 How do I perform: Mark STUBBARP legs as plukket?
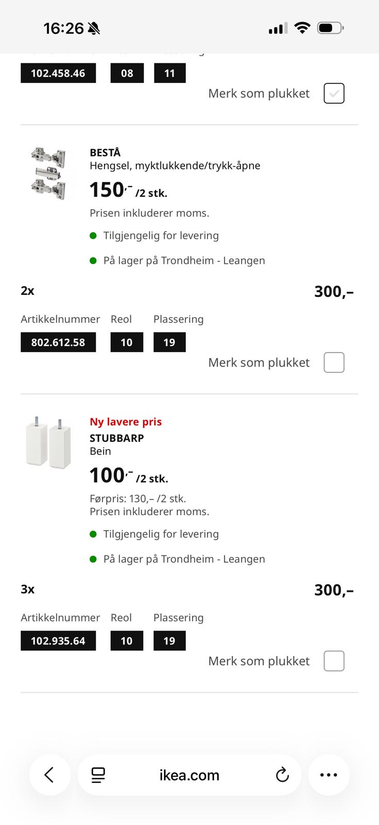(334, 661)
